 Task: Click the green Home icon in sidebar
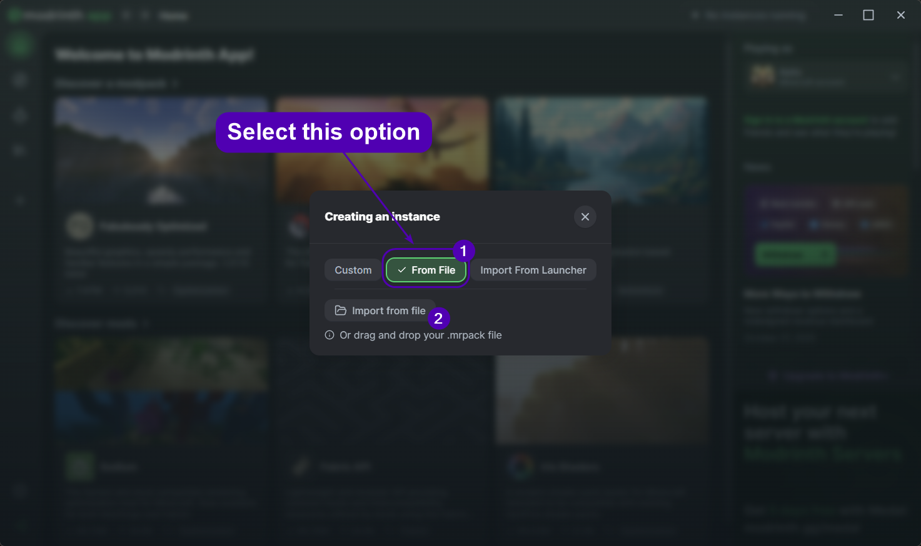[x=20, y=45]
